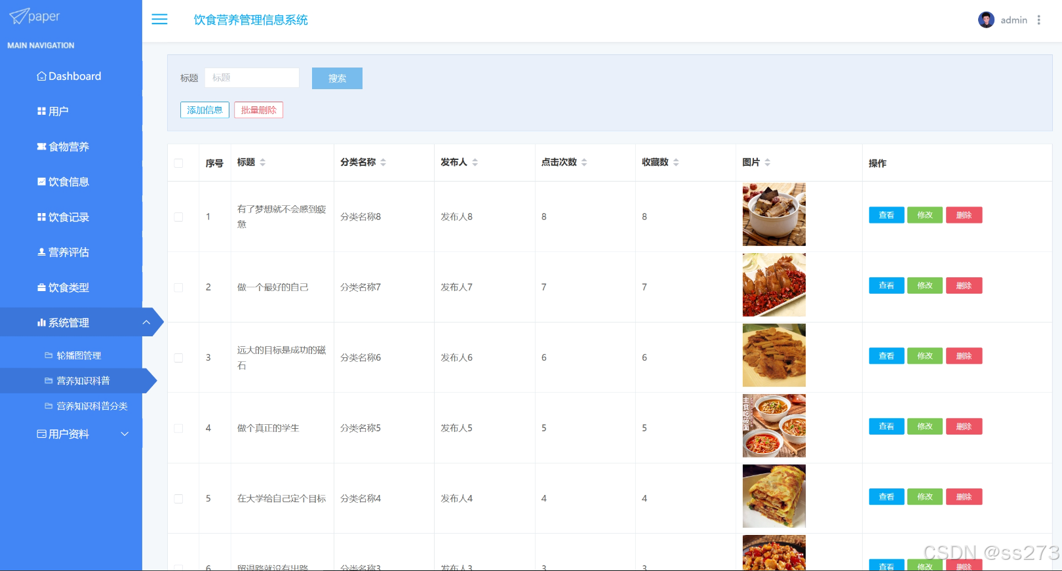The width and height of the screenshot is (1062, 571).
Task: Click the 搜索 button
Action: tap(337, 78)
